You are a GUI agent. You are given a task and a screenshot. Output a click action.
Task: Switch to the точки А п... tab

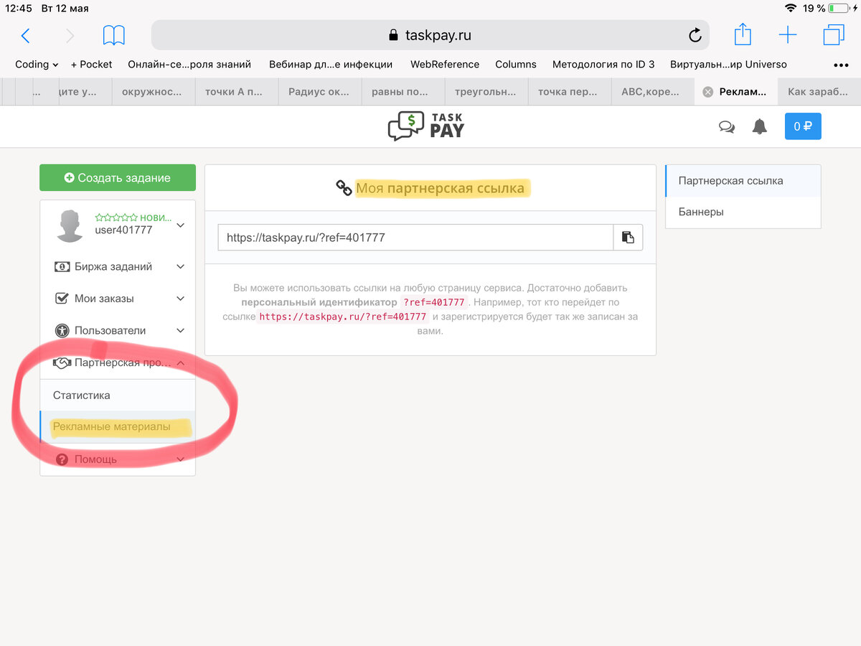(x=236, y=92)
